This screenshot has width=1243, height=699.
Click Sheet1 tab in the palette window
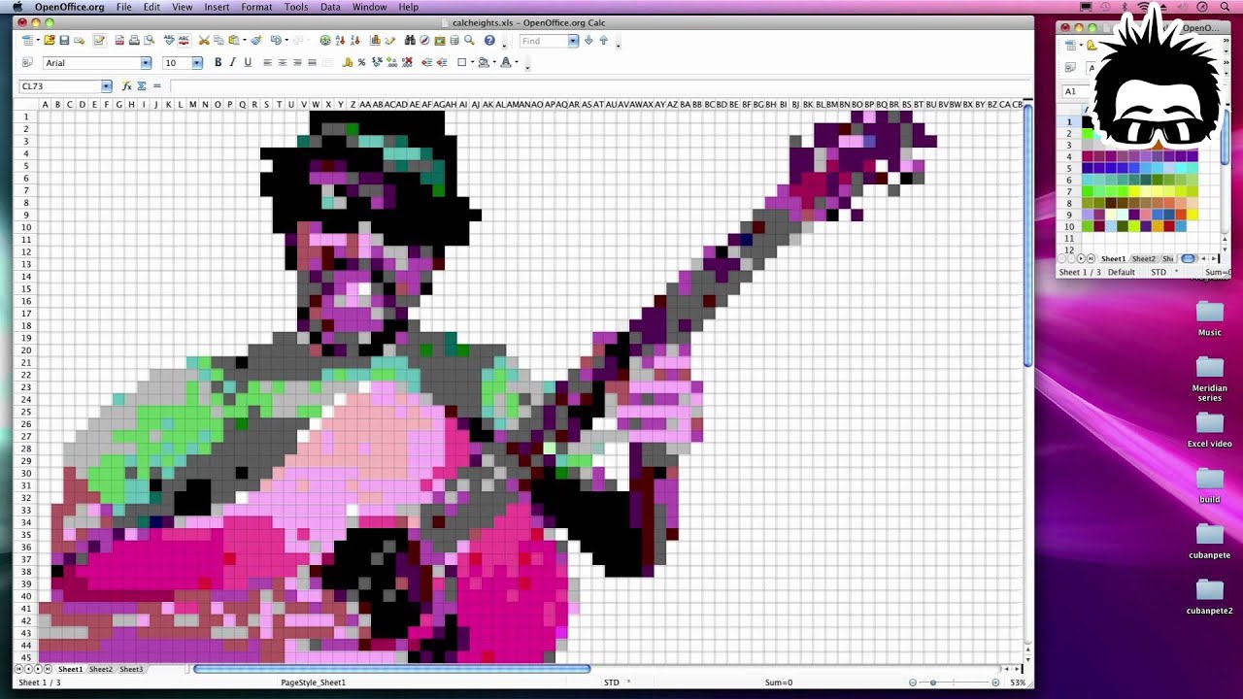(1113, 259)
